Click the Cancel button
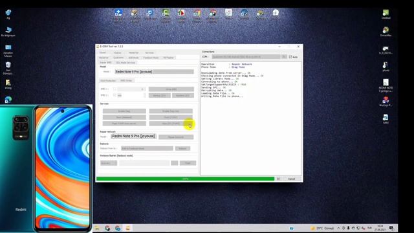 (292, 179)
